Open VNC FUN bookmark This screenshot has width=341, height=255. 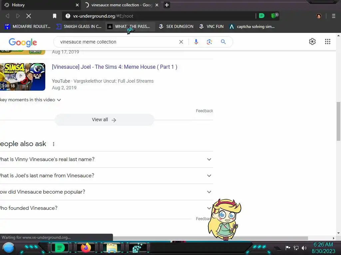(211, 27)
